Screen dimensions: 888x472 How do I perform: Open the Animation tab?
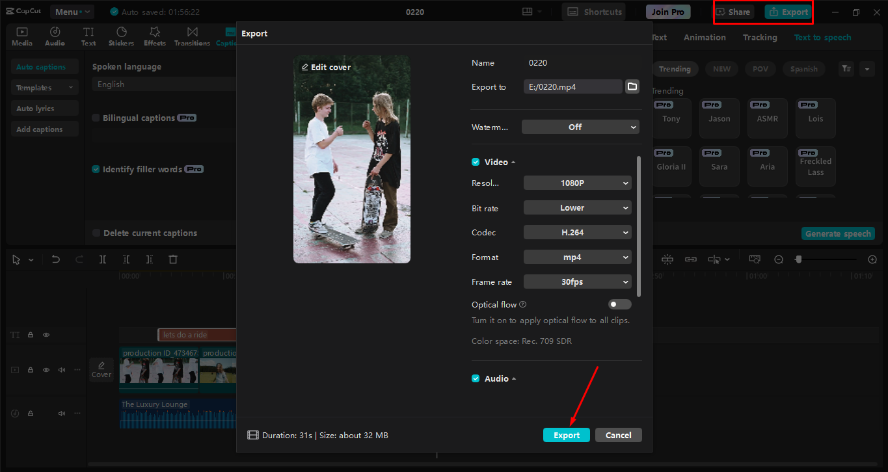click(705, 38)
